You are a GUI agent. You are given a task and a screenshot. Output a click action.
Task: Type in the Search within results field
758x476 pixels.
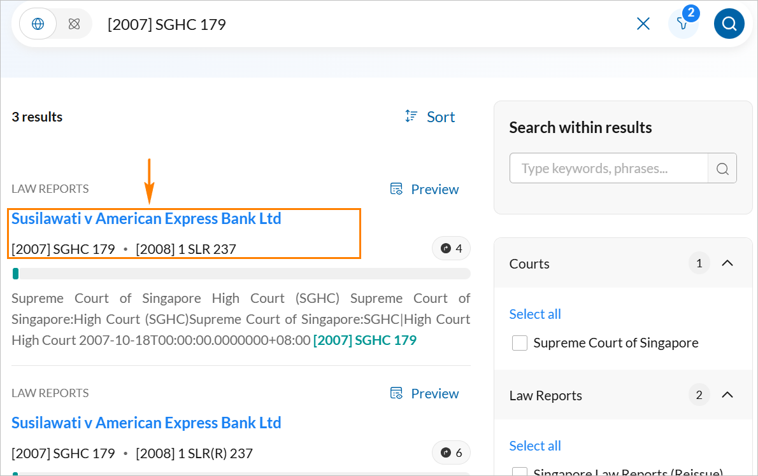pos(608,169)
